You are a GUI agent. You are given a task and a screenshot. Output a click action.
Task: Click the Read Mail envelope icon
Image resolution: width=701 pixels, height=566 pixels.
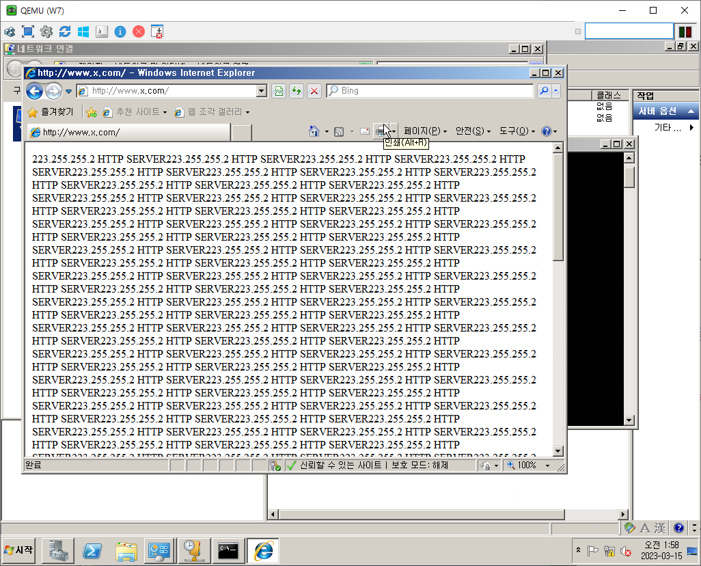[x=365, y=131]
